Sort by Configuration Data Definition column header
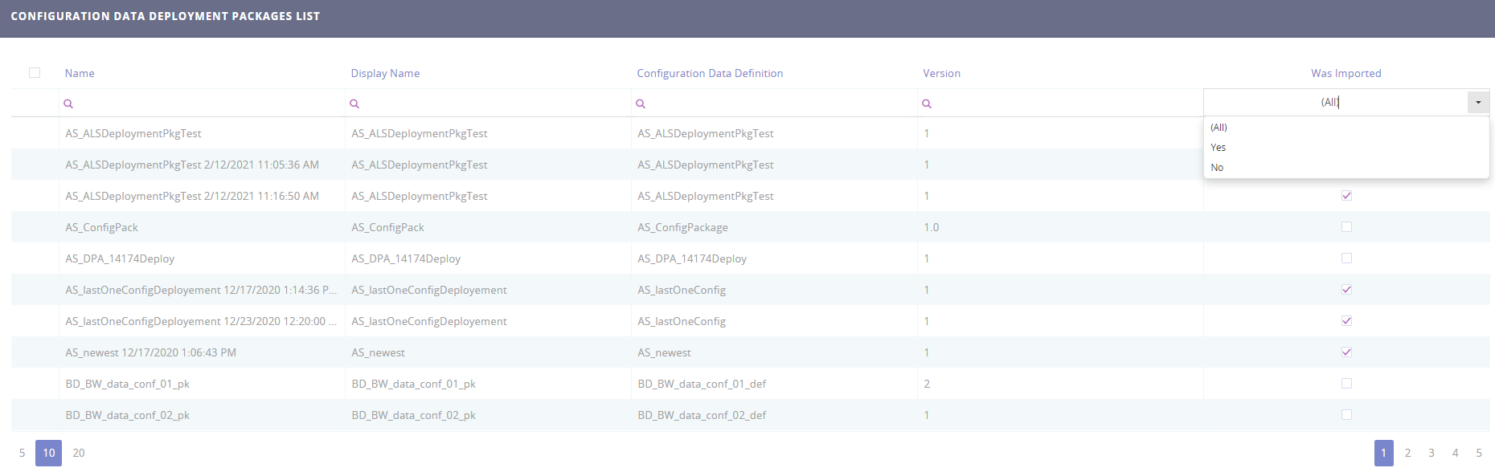This screenshot has width=1495, height=472. coord(710,73)
